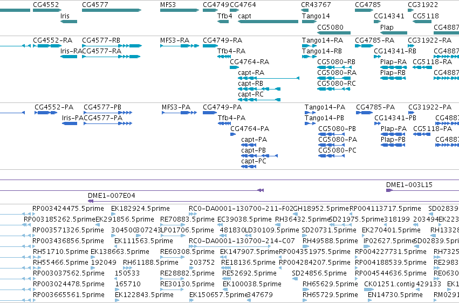Click the CG14341 gene label

(389, 16)
